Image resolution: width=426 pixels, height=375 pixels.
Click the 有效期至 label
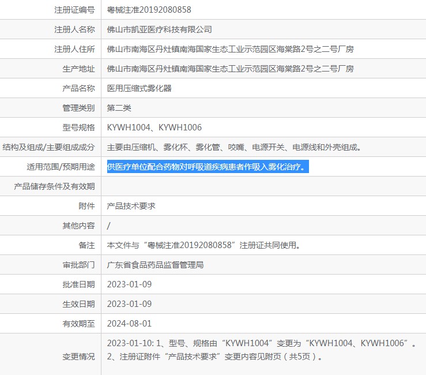point(78,323)
